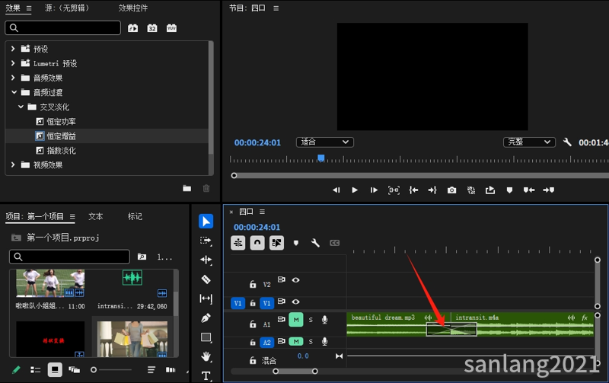Expand the 视频效果 folder
The width and height of the screenshot is (609, 383).
(x=13, y=164)
